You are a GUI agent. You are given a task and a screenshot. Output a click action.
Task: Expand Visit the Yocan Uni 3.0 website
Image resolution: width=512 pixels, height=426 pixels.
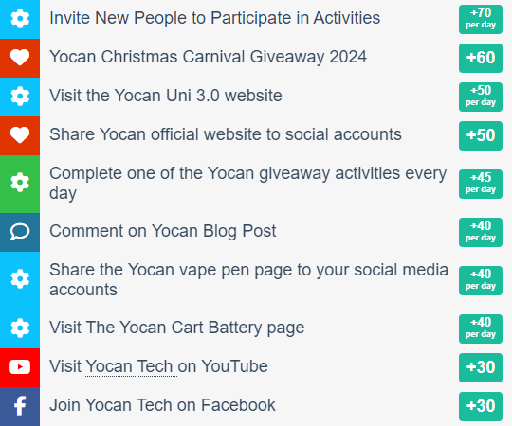point(166,96)
